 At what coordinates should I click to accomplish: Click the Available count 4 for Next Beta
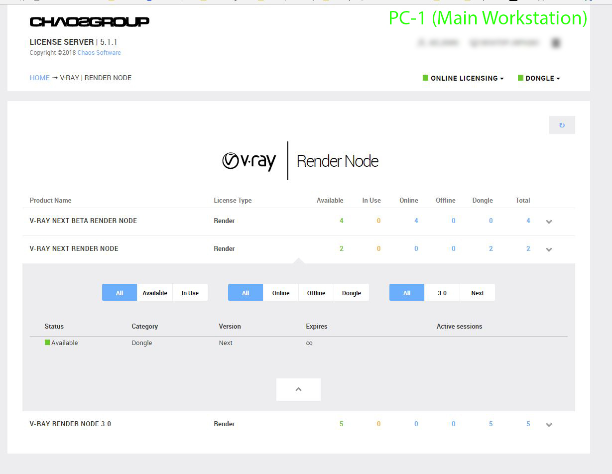(x=341, y=221)
